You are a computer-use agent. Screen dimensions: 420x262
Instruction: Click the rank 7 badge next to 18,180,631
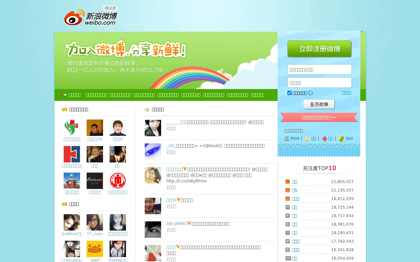(287, 233)
